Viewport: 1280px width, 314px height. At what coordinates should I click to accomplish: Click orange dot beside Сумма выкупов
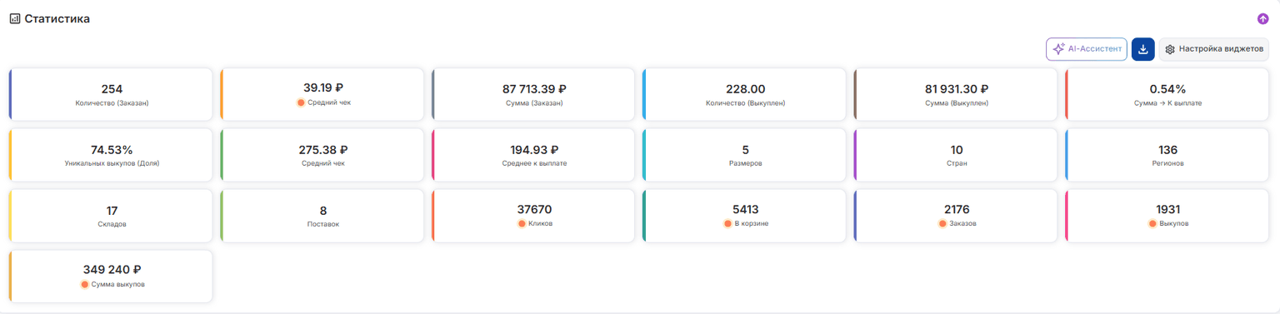click(84, 285)
